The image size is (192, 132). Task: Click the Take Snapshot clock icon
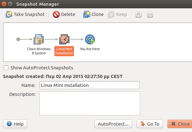pyautogui.click(x=9, y=14)
